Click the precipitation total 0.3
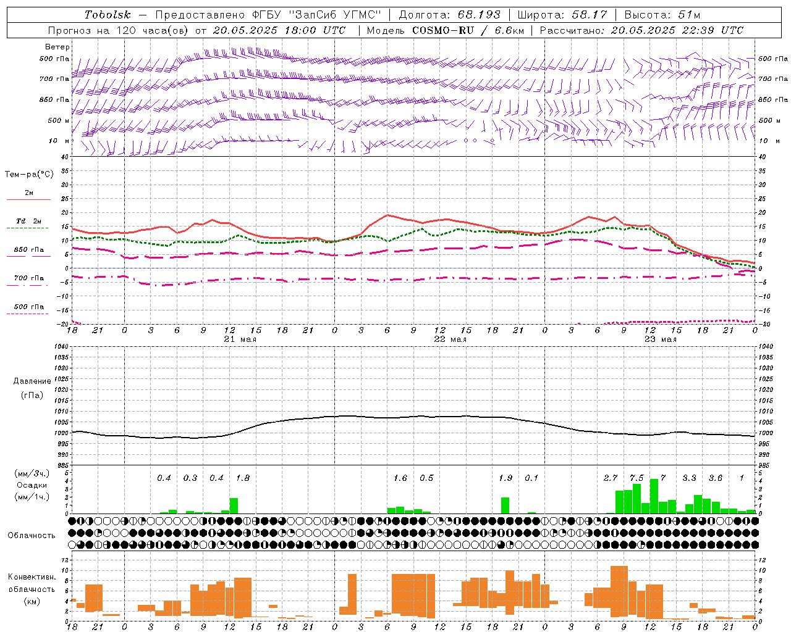 [x=190, y=478]
